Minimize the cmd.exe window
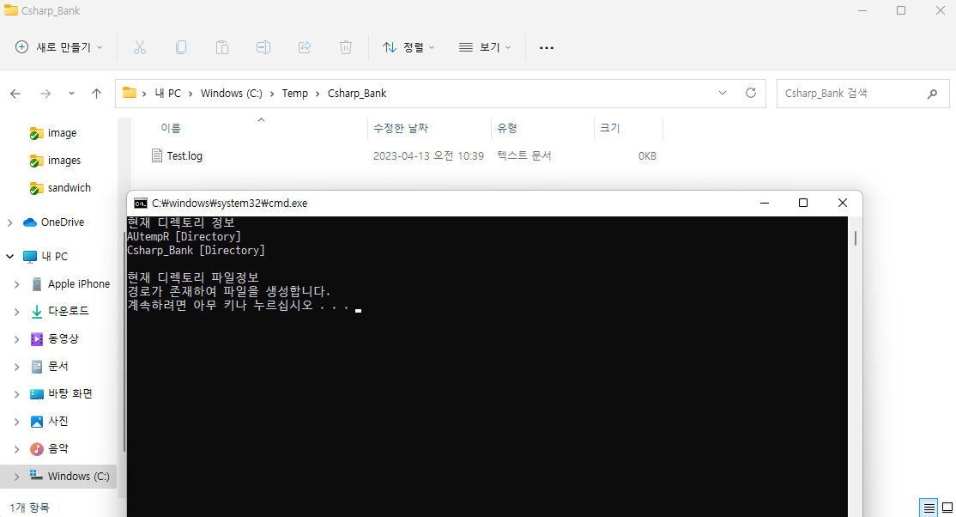Screen dimensions: 956x517 coord(765,203)
